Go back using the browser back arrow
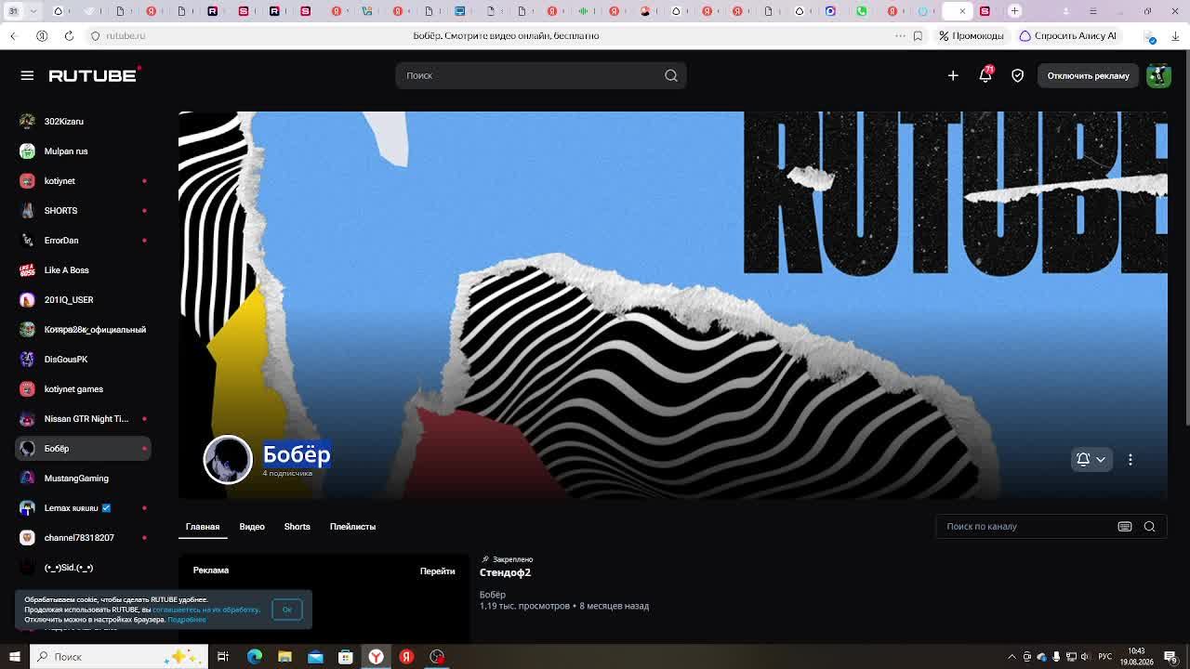 point(13,35)
